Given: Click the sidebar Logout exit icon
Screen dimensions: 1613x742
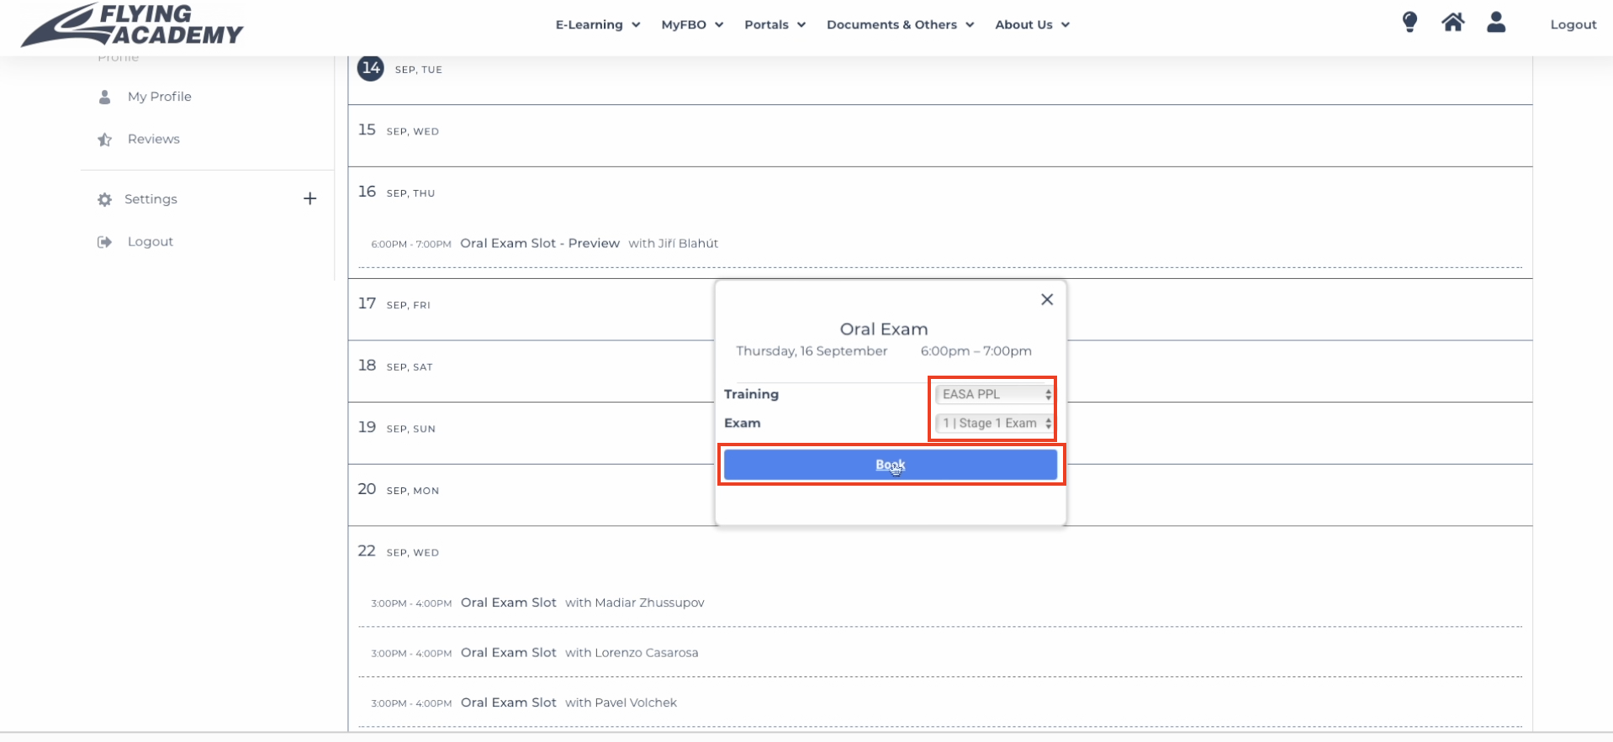Looking at the screenshot, I should pyautogui.click(x=104, y=242).
